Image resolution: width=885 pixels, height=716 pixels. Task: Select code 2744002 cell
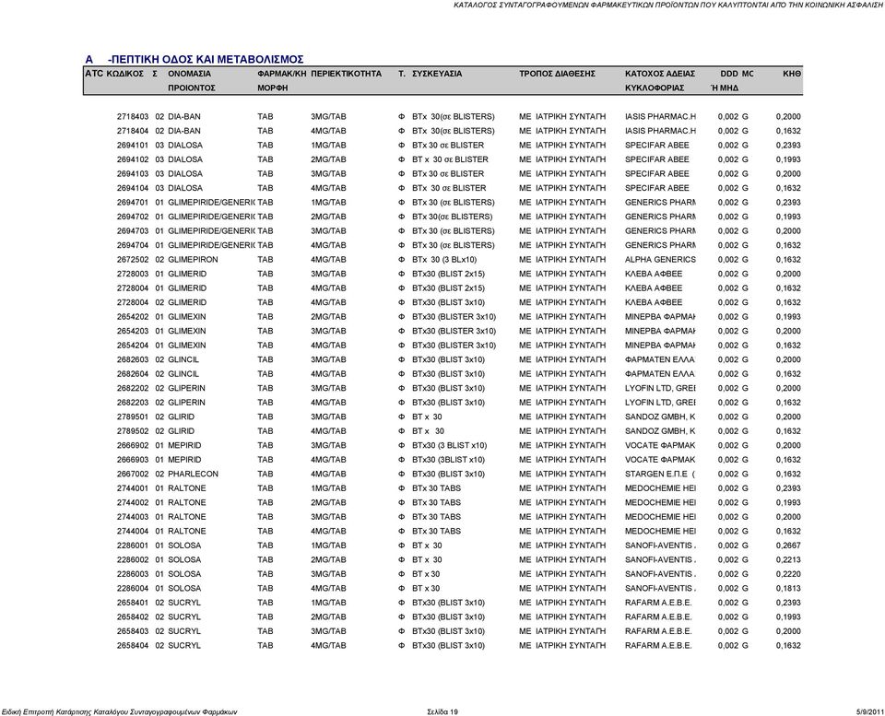[133, 503]
